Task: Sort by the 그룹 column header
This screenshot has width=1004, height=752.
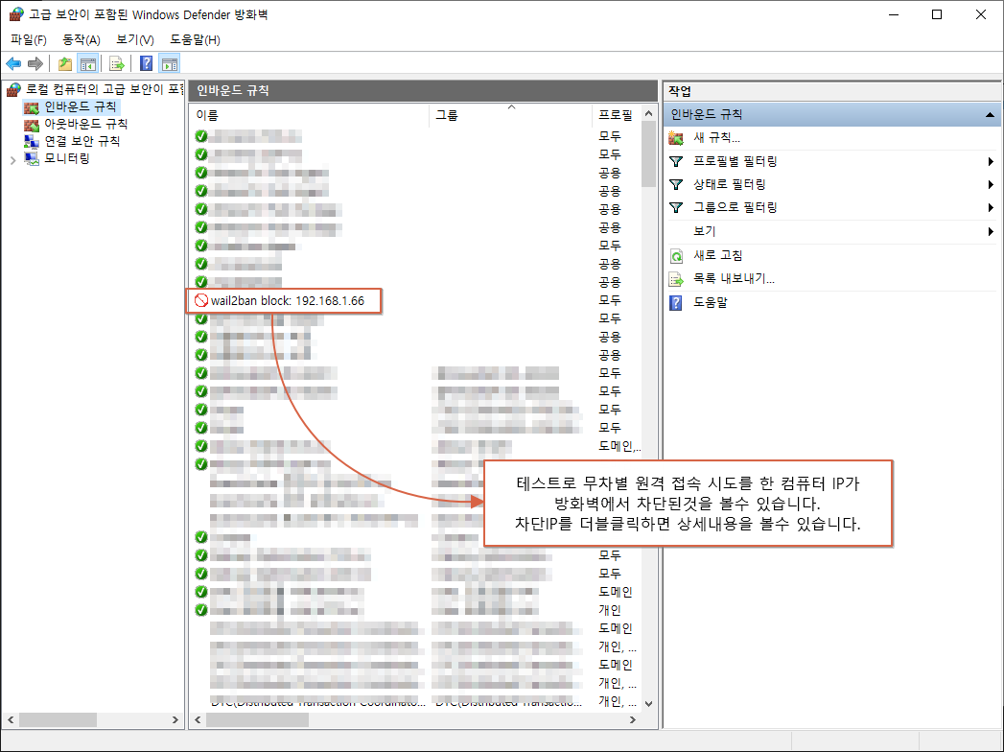Action: [511, 115]
